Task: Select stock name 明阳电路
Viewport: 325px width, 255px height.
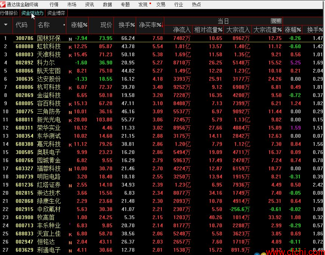Action: (x=49, y=177)
